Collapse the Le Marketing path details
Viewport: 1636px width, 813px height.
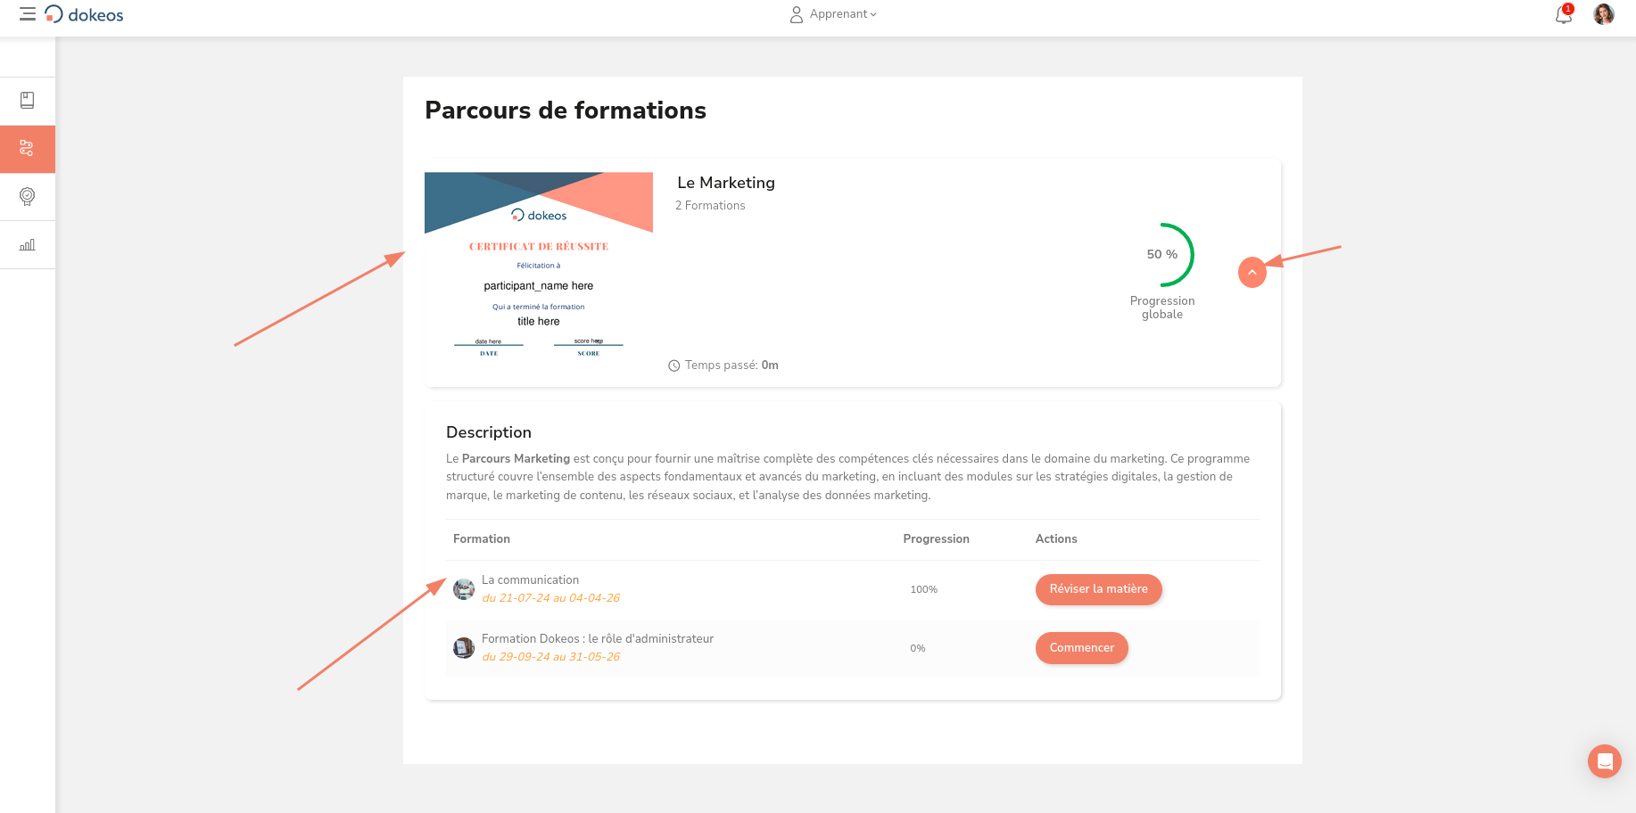click(x=1252, y=273)
